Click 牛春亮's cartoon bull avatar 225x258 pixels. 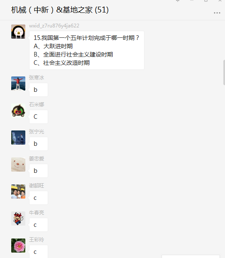(x=18, y=219)
